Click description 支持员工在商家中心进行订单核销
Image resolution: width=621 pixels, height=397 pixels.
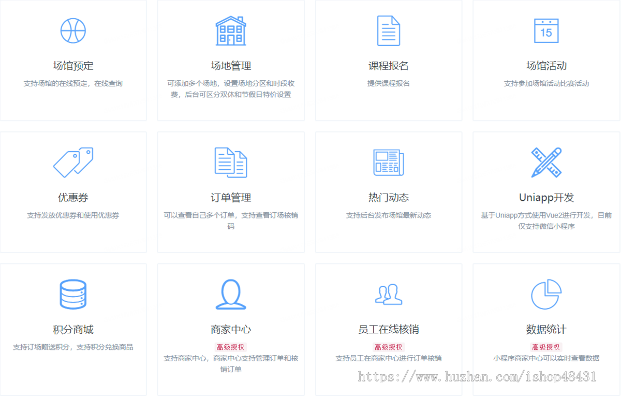[x=388, y=358]
